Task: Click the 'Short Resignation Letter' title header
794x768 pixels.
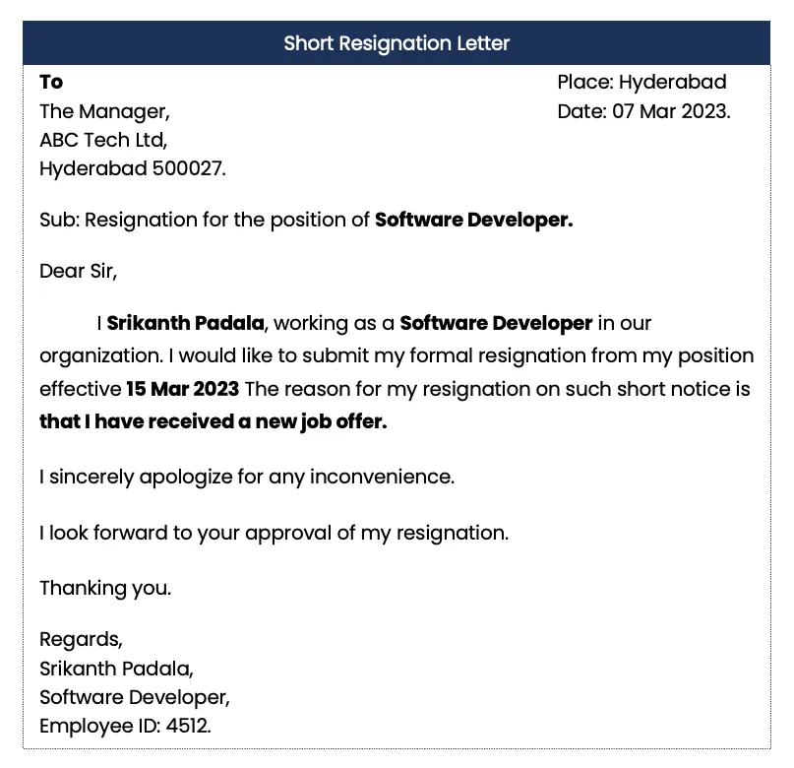Action: (397, 43)
